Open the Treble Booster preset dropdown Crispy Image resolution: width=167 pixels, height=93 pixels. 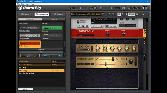86,35
